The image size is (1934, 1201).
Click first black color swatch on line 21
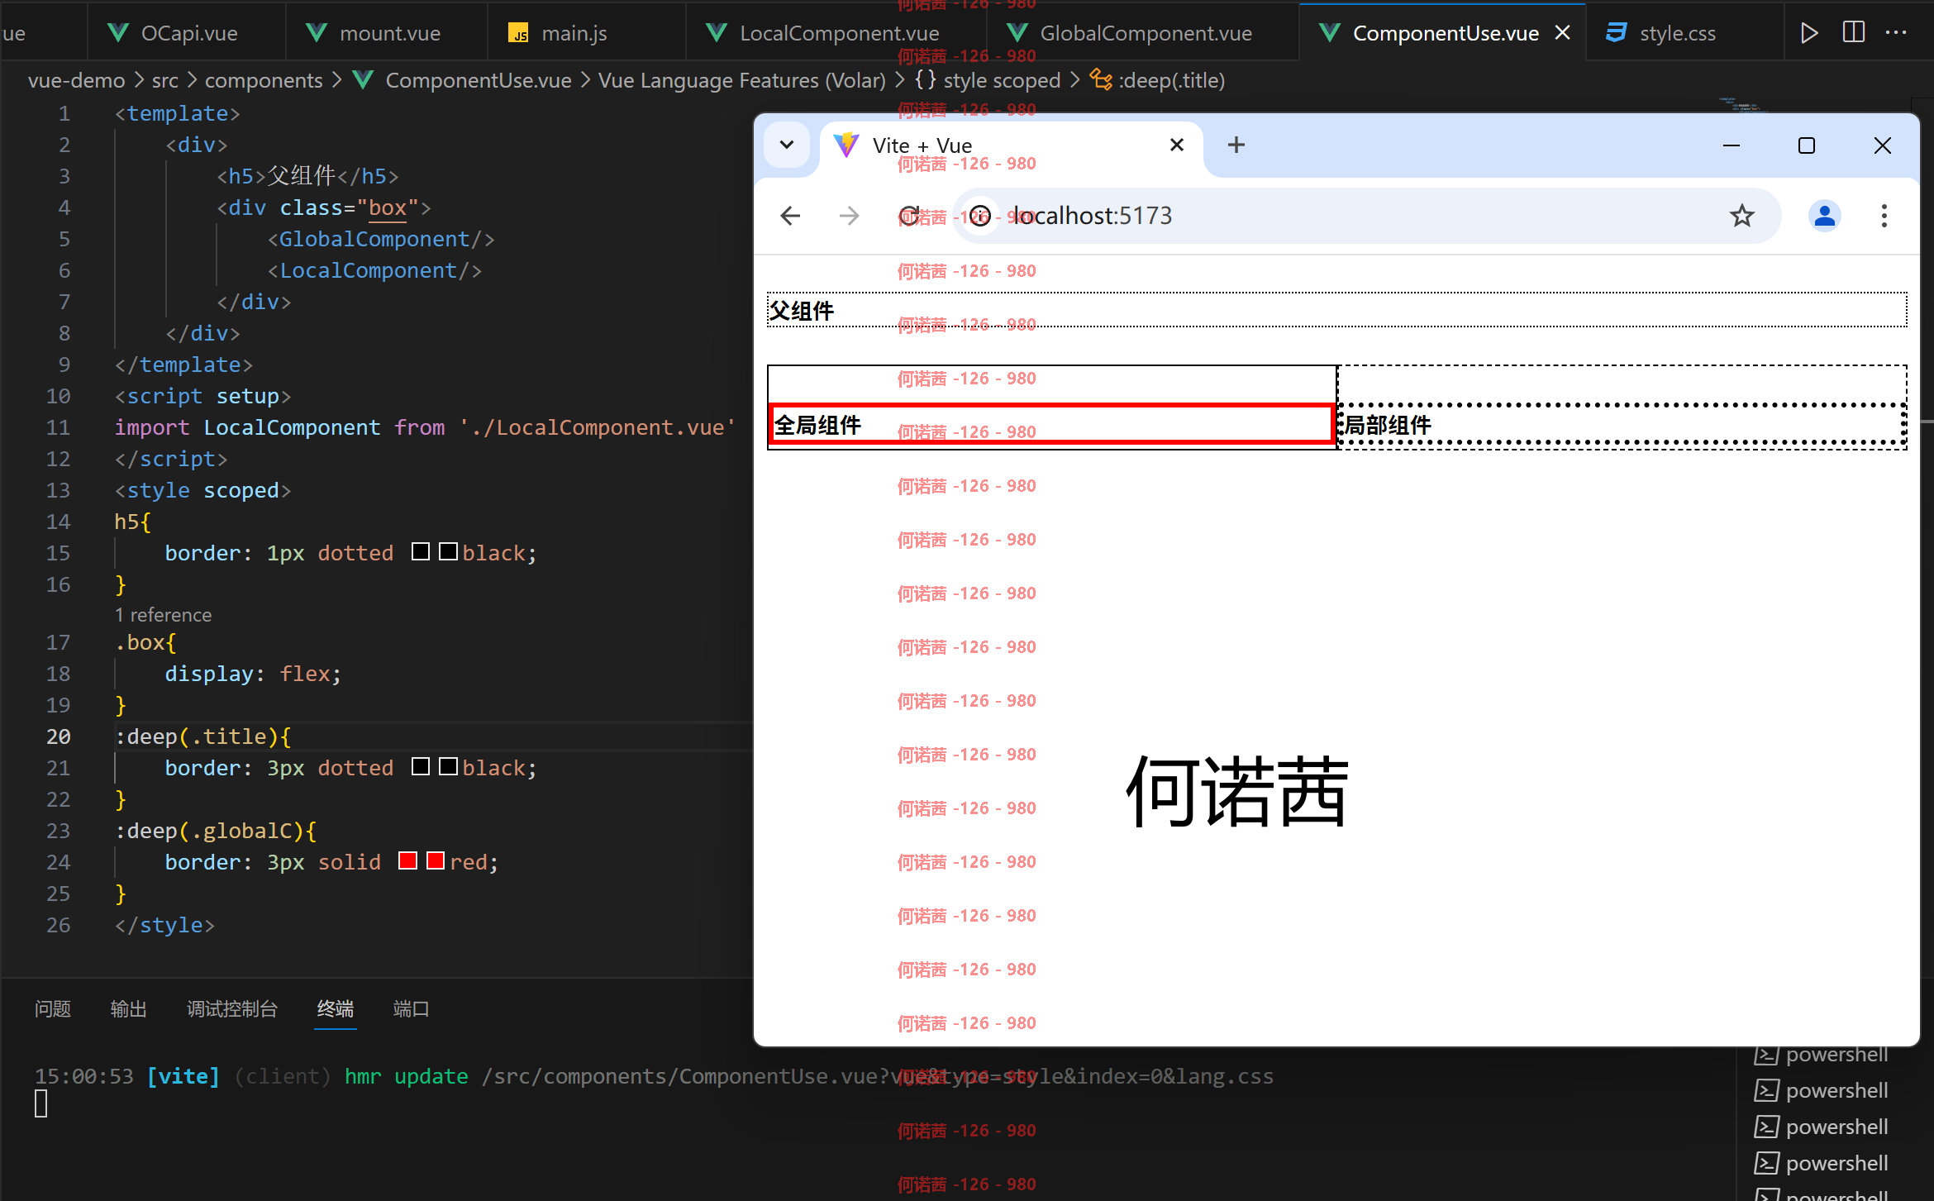point(421,766)
